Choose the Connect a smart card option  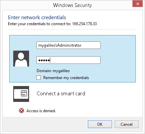61,94
